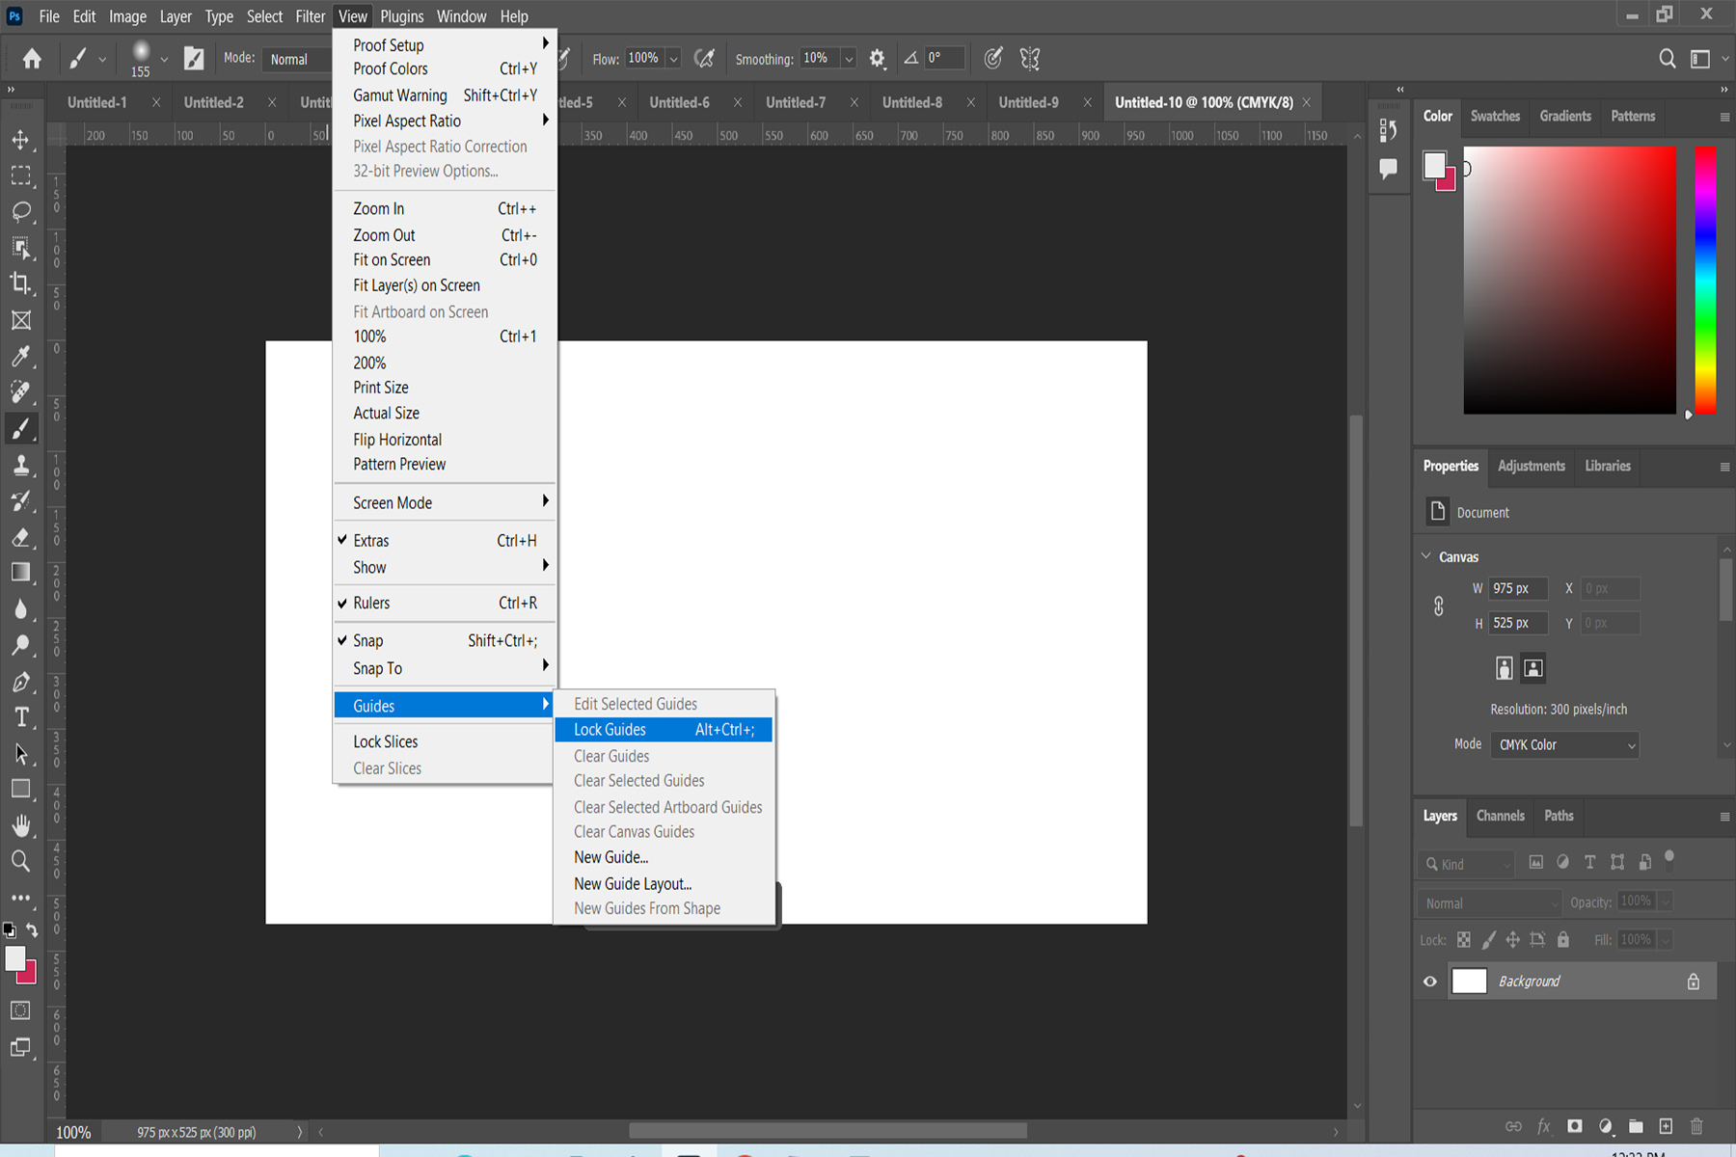Click New Guide... menu entry
Screen dimensions: 1736x1157
coord(610,857)
